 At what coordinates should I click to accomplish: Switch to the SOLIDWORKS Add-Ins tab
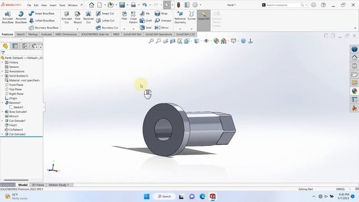[x=95, y=34]
